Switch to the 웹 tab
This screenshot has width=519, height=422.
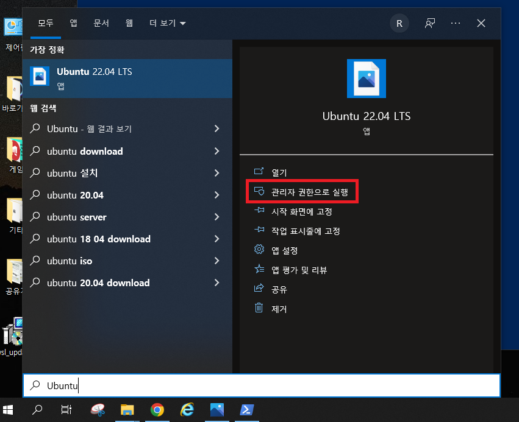point(129,23)
